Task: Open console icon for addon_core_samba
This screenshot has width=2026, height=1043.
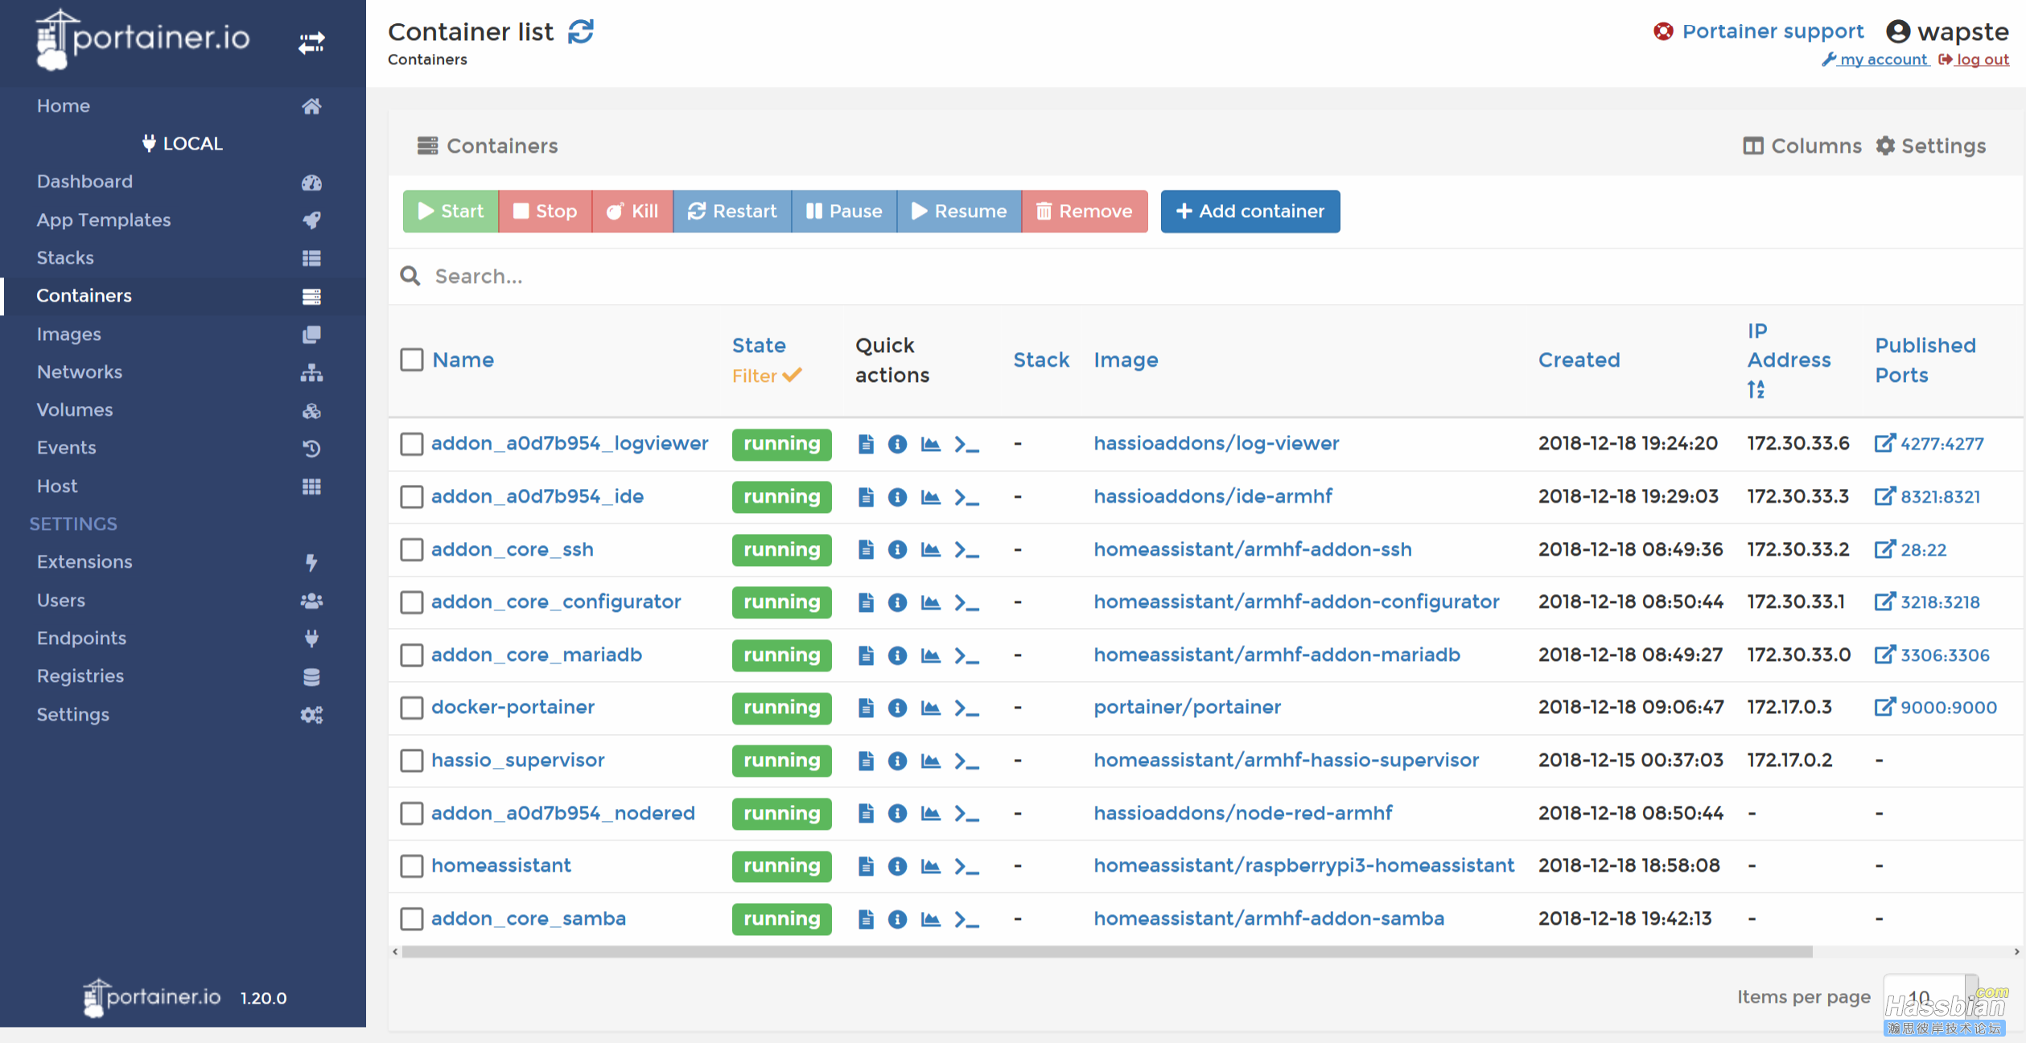Action: click(966, 919)
